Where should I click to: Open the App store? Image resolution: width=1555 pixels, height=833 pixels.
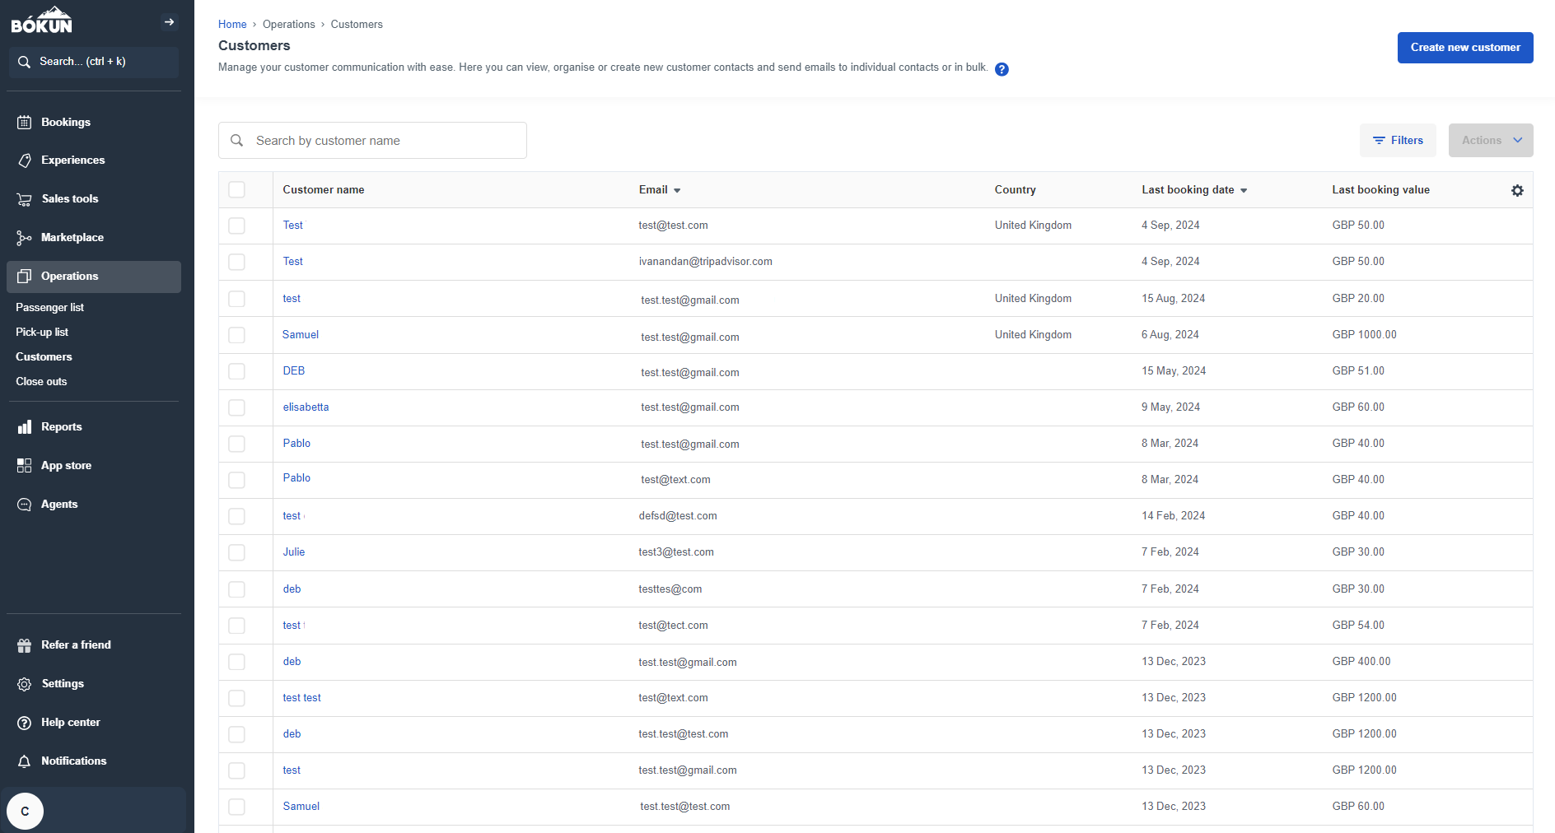[x=26, y=465]
